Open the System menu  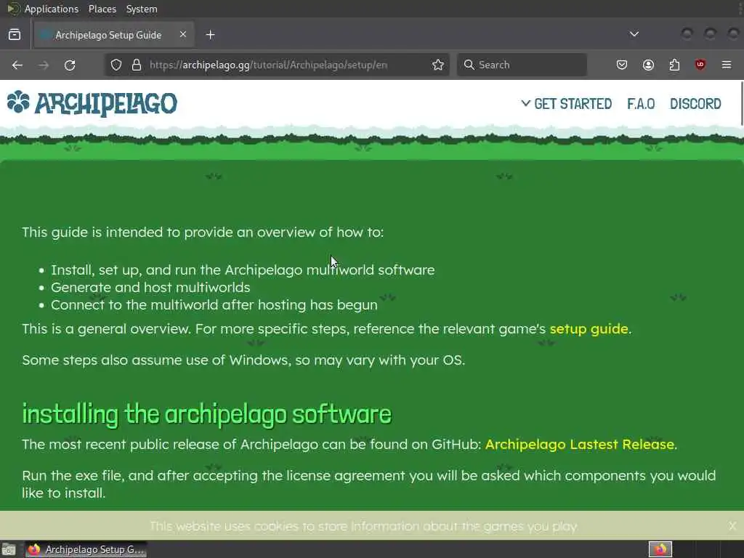click(142, 9)
